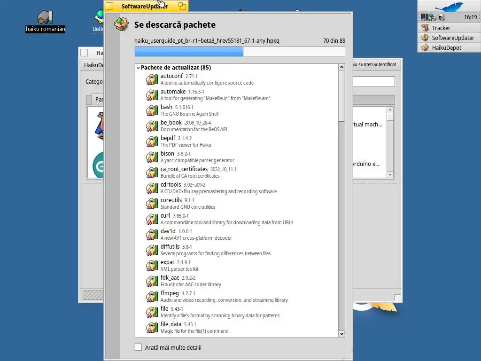The width and height of the screenshot is (481, 361).
Task: Collapse the Pachete de actualizat group
Action: pyautogui.click(x=139, y=68)
